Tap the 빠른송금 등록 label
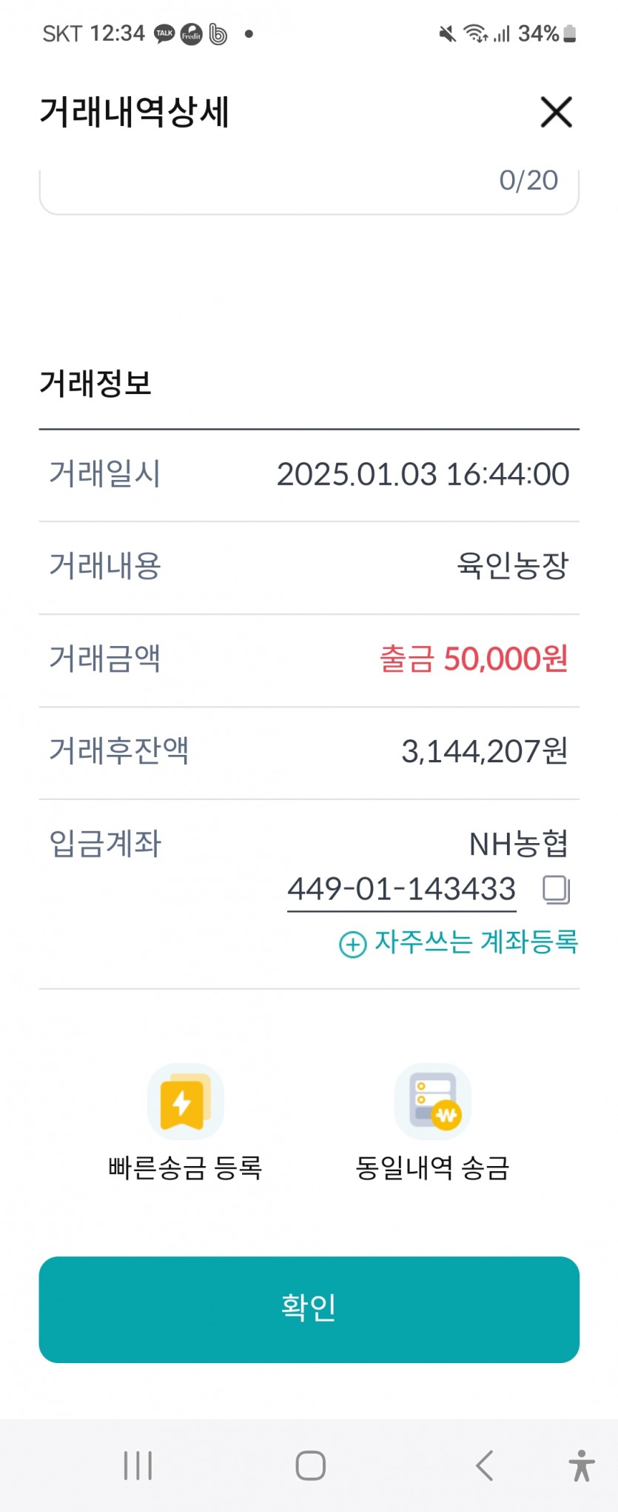618x1512 pixels. pos(185,1168)
